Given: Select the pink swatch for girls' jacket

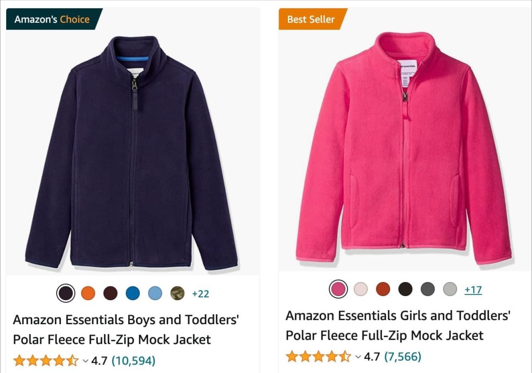Looking at the screenshot, I should click(x=338, y=289).
